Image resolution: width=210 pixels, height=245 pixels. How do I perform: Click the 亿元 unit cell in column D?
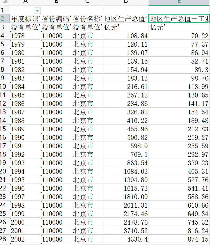coord(126,27)
